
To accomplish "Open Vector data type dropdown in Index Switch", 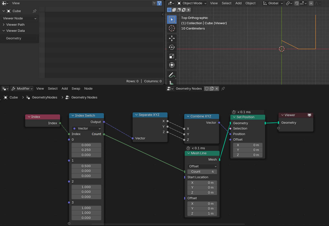I will [86, 129].
